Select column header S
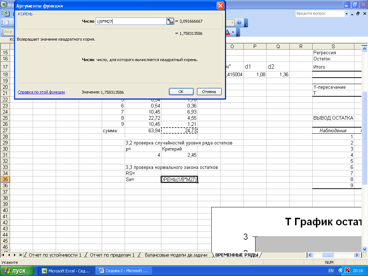The image size is (368, 276). tap(333, 46)
